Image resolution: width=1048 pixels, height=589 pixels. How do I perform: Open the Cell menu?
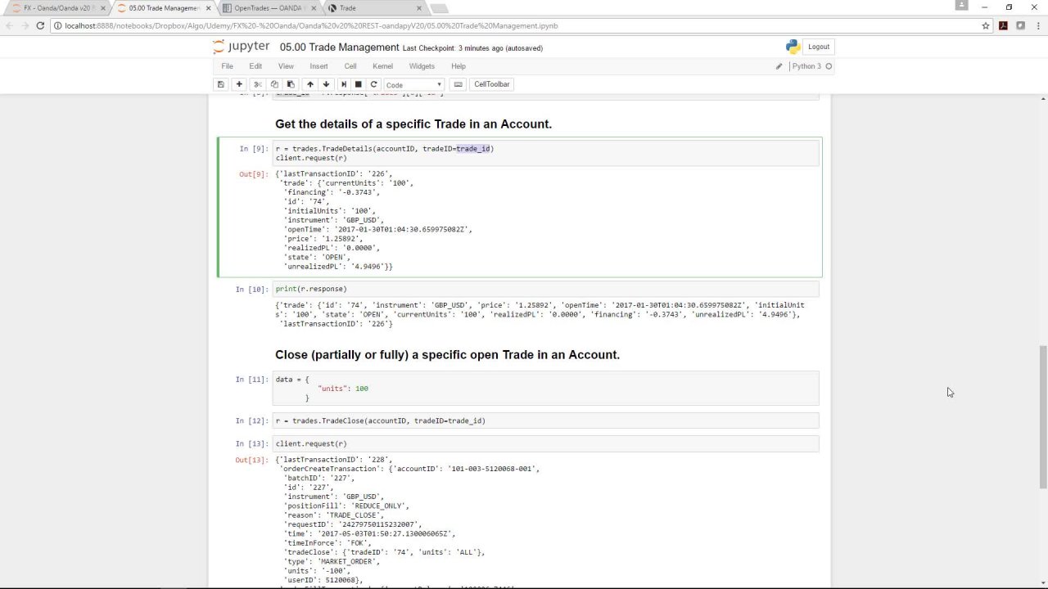tap(350, 66)
